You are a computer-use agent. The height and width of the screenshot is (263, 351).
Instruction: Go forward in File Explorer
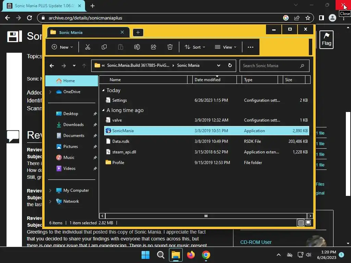click(63, 65)
